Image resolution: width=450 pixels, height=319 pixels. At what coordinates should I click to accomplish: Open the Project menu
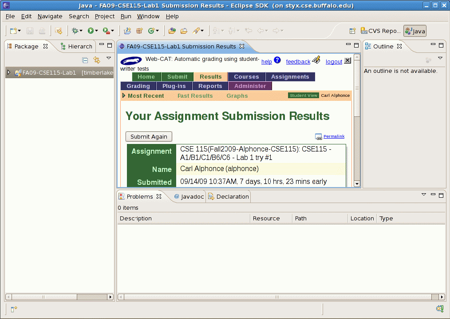pyautogui.click(x=104, y=16)
